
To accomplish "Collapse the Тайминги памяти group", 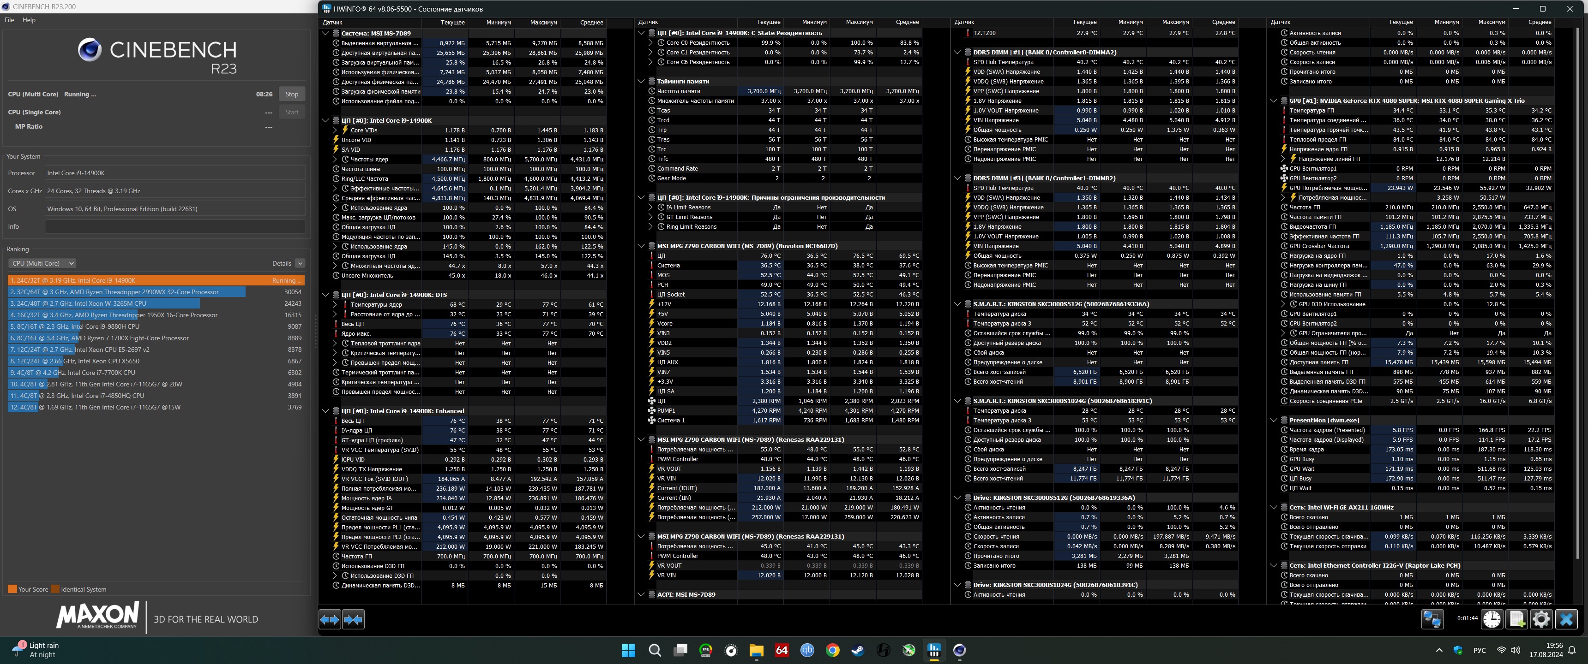I will [x=641, y=81].
